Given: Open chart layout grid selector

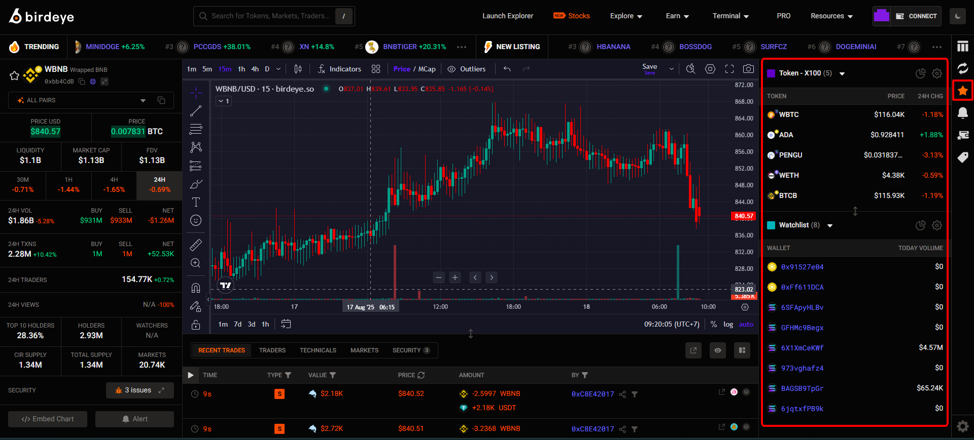Looking at the screenshot, I should click(376, 69).
